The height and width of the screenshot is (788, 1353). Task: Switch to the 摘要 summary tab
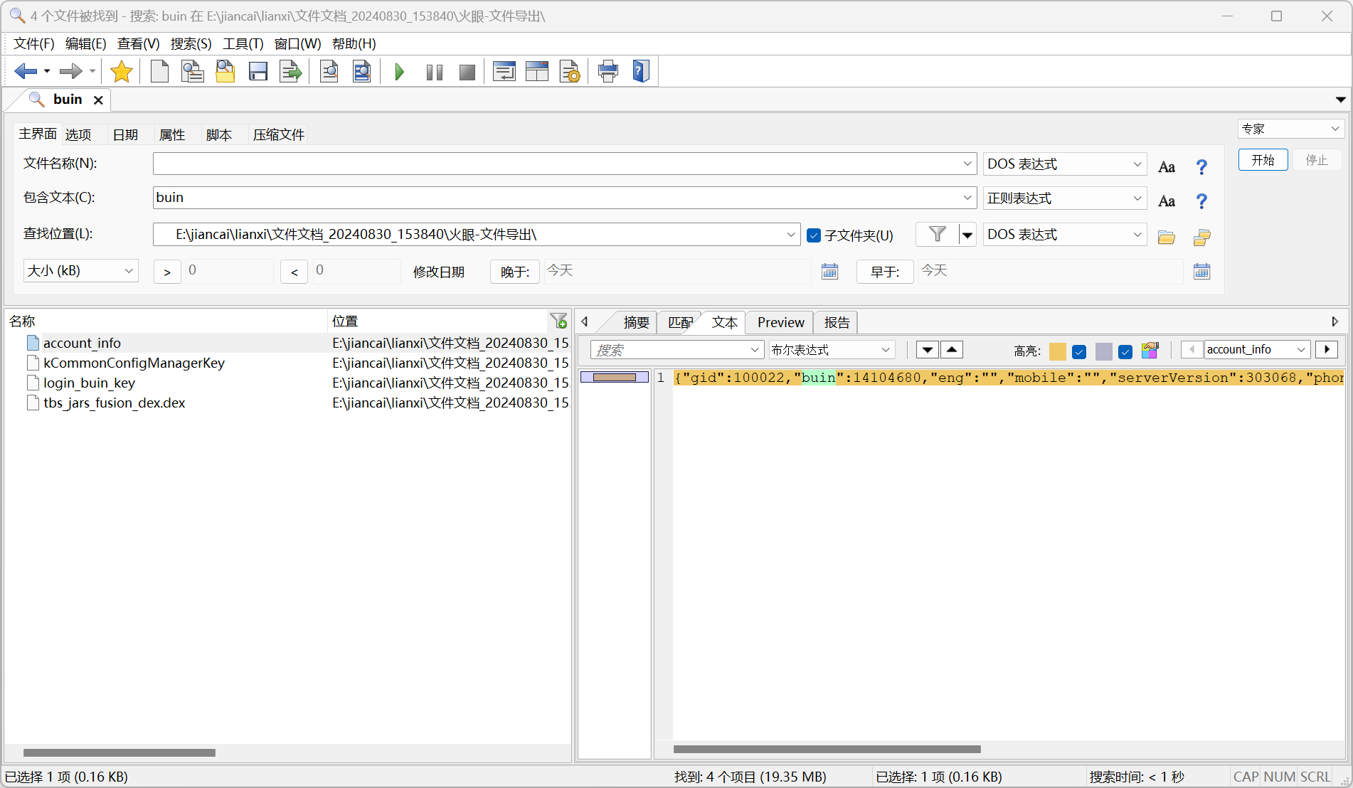click(636, 323)
